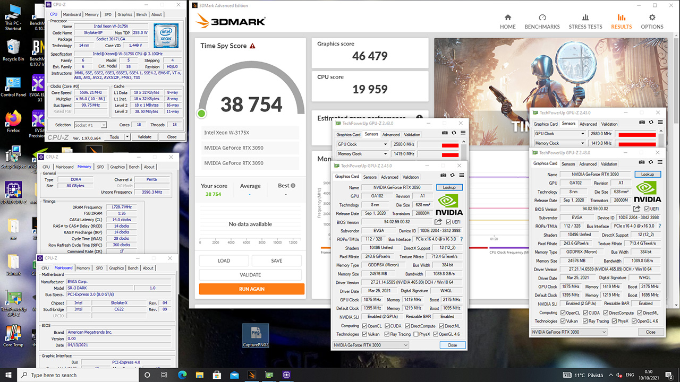
Task: Switch to Validation tab in right GPU-Z card window
Action: pos(609,164)
